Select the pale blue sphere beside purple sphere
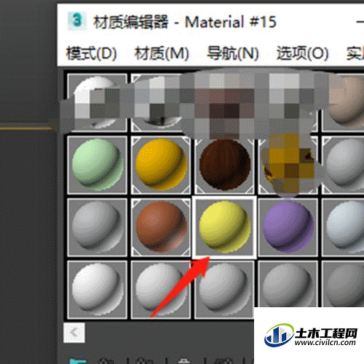The height and width of the screenshot is (364, 364). (x=343, y=227)
